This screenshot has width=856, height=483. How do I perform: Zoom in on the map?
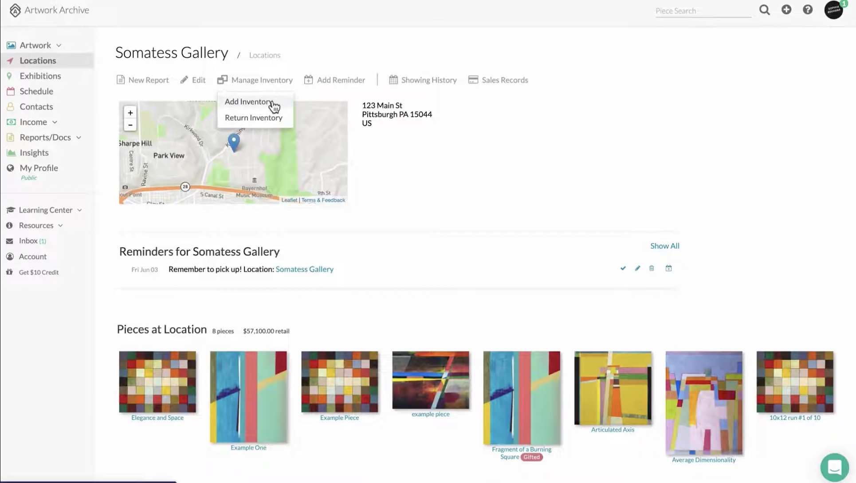[130, 113]
